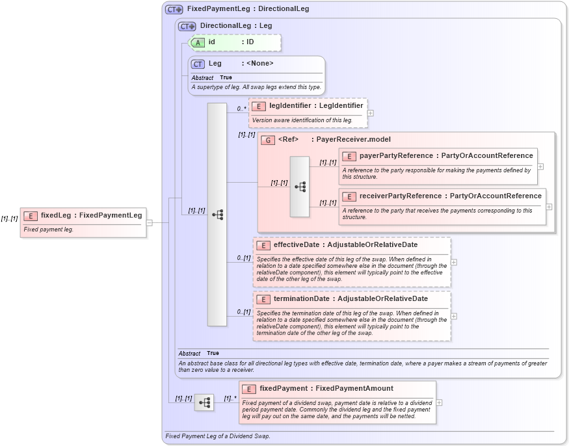Expand the receiverPartyReference element
This screenshot has height=446, width=569.
[549, 207]
